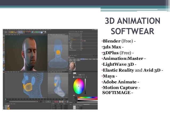Click the 'Elastic Reality' bullet text
This screenshot has height=128, width=170.
point(118,70)
